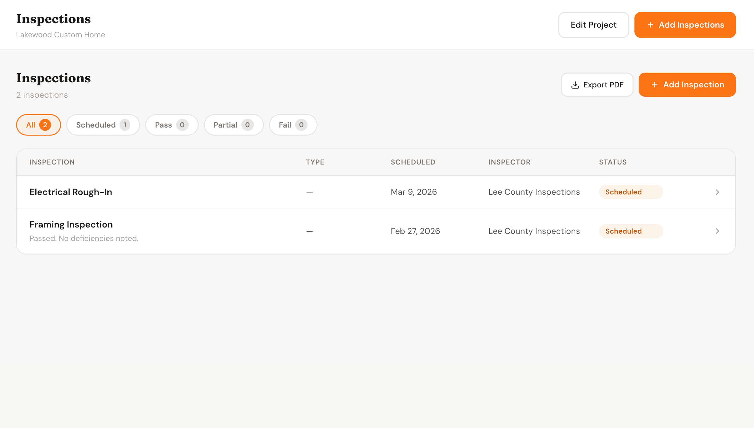The image size is (754, 428).
Task: Expand the Electrical Rough-In row chevron
Action: (717, 192)
